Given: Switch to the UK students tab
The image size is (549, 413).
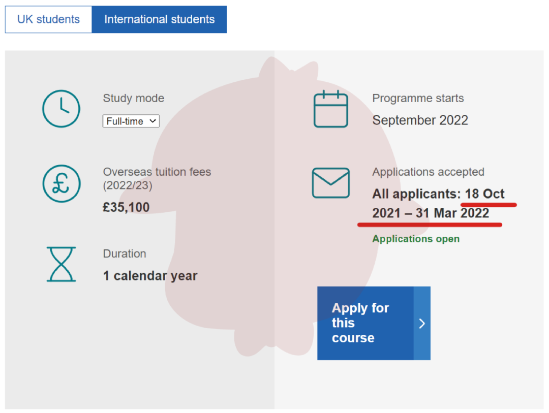Looking at the screenshot, I should click(x=48, y=20).
